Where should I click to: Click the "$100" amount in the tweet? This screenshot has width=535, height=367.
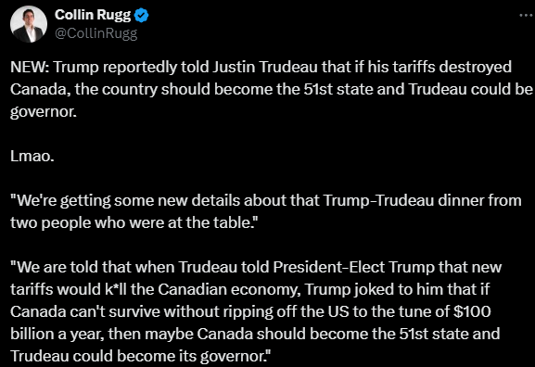472,312
